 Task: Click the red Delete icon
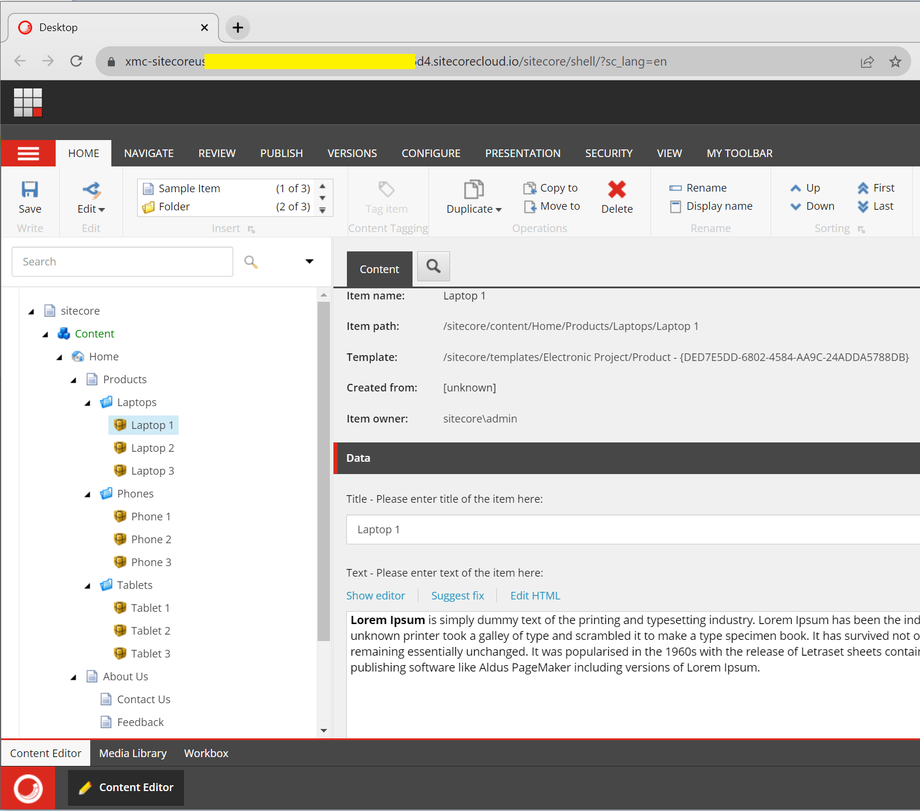coord(616,189)
